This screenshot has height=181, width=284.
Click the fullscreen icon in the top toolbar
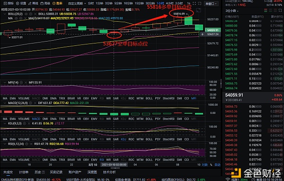[x=195, y=3]
